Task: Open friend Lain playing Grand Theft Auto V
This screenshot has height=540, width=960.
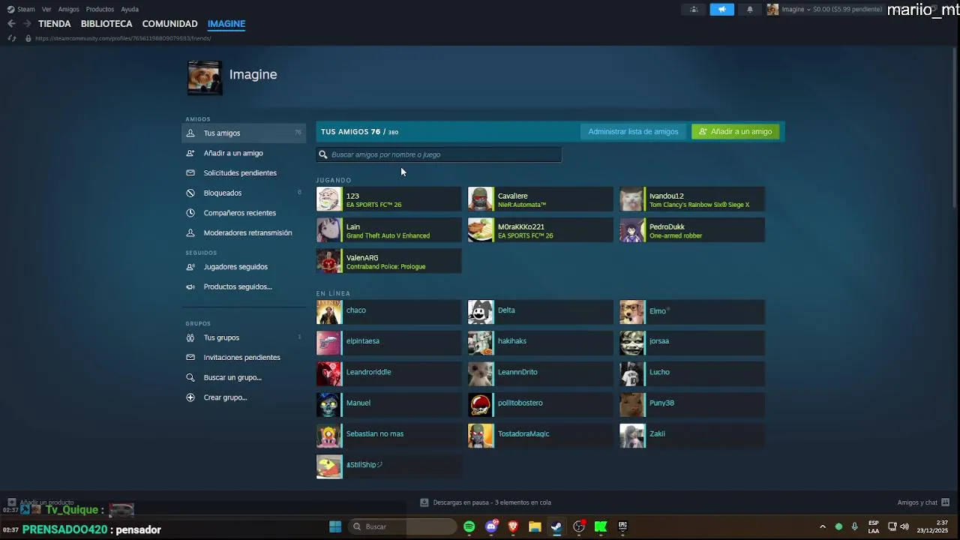Action: pos(388,230)
